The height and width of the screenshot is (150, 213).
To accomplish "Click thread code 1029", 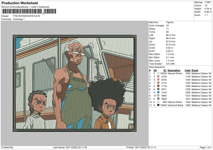I will click(x=188, y=92).
